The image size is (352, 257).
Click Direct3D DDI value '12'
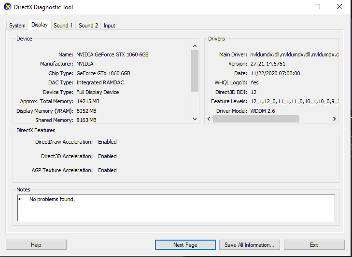point(253,92)
